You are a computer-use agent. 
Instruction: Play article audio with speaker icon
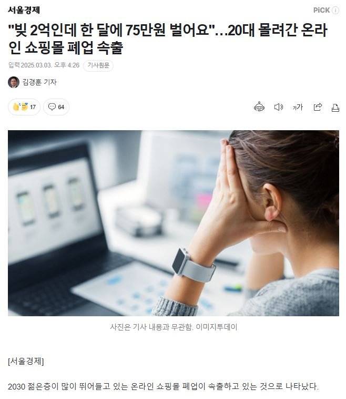coord(279,107)
